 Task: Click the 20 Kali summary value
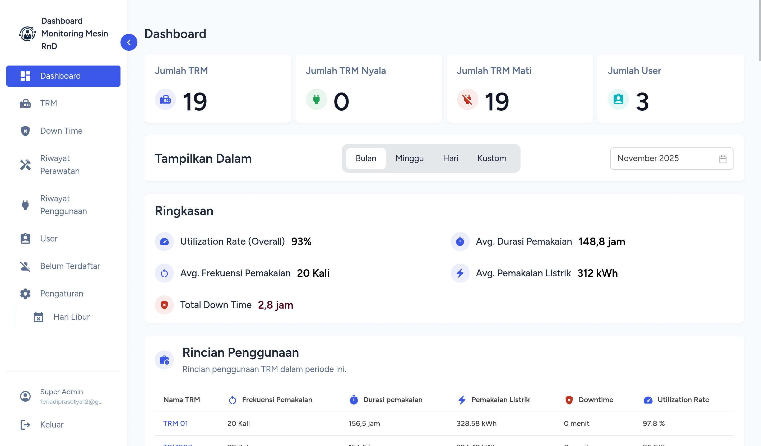click(313, 273)
